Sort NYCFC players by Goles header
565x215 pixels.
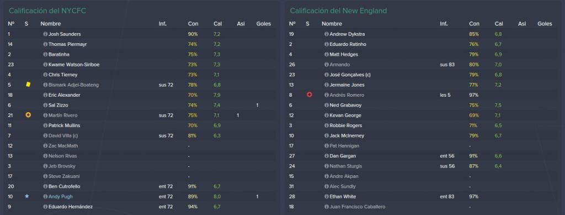coord(263,24)
